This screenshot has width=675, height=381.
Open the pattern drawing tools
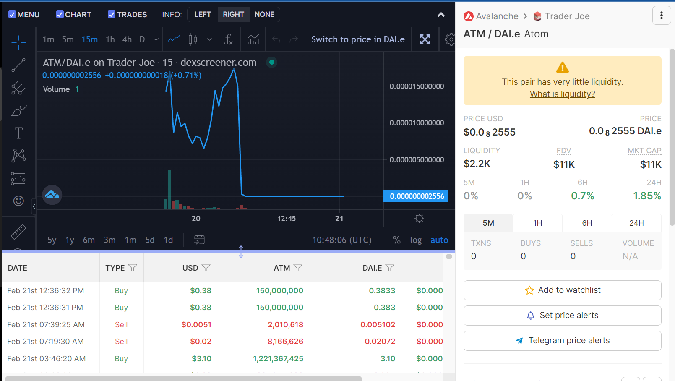click(18, 156)
